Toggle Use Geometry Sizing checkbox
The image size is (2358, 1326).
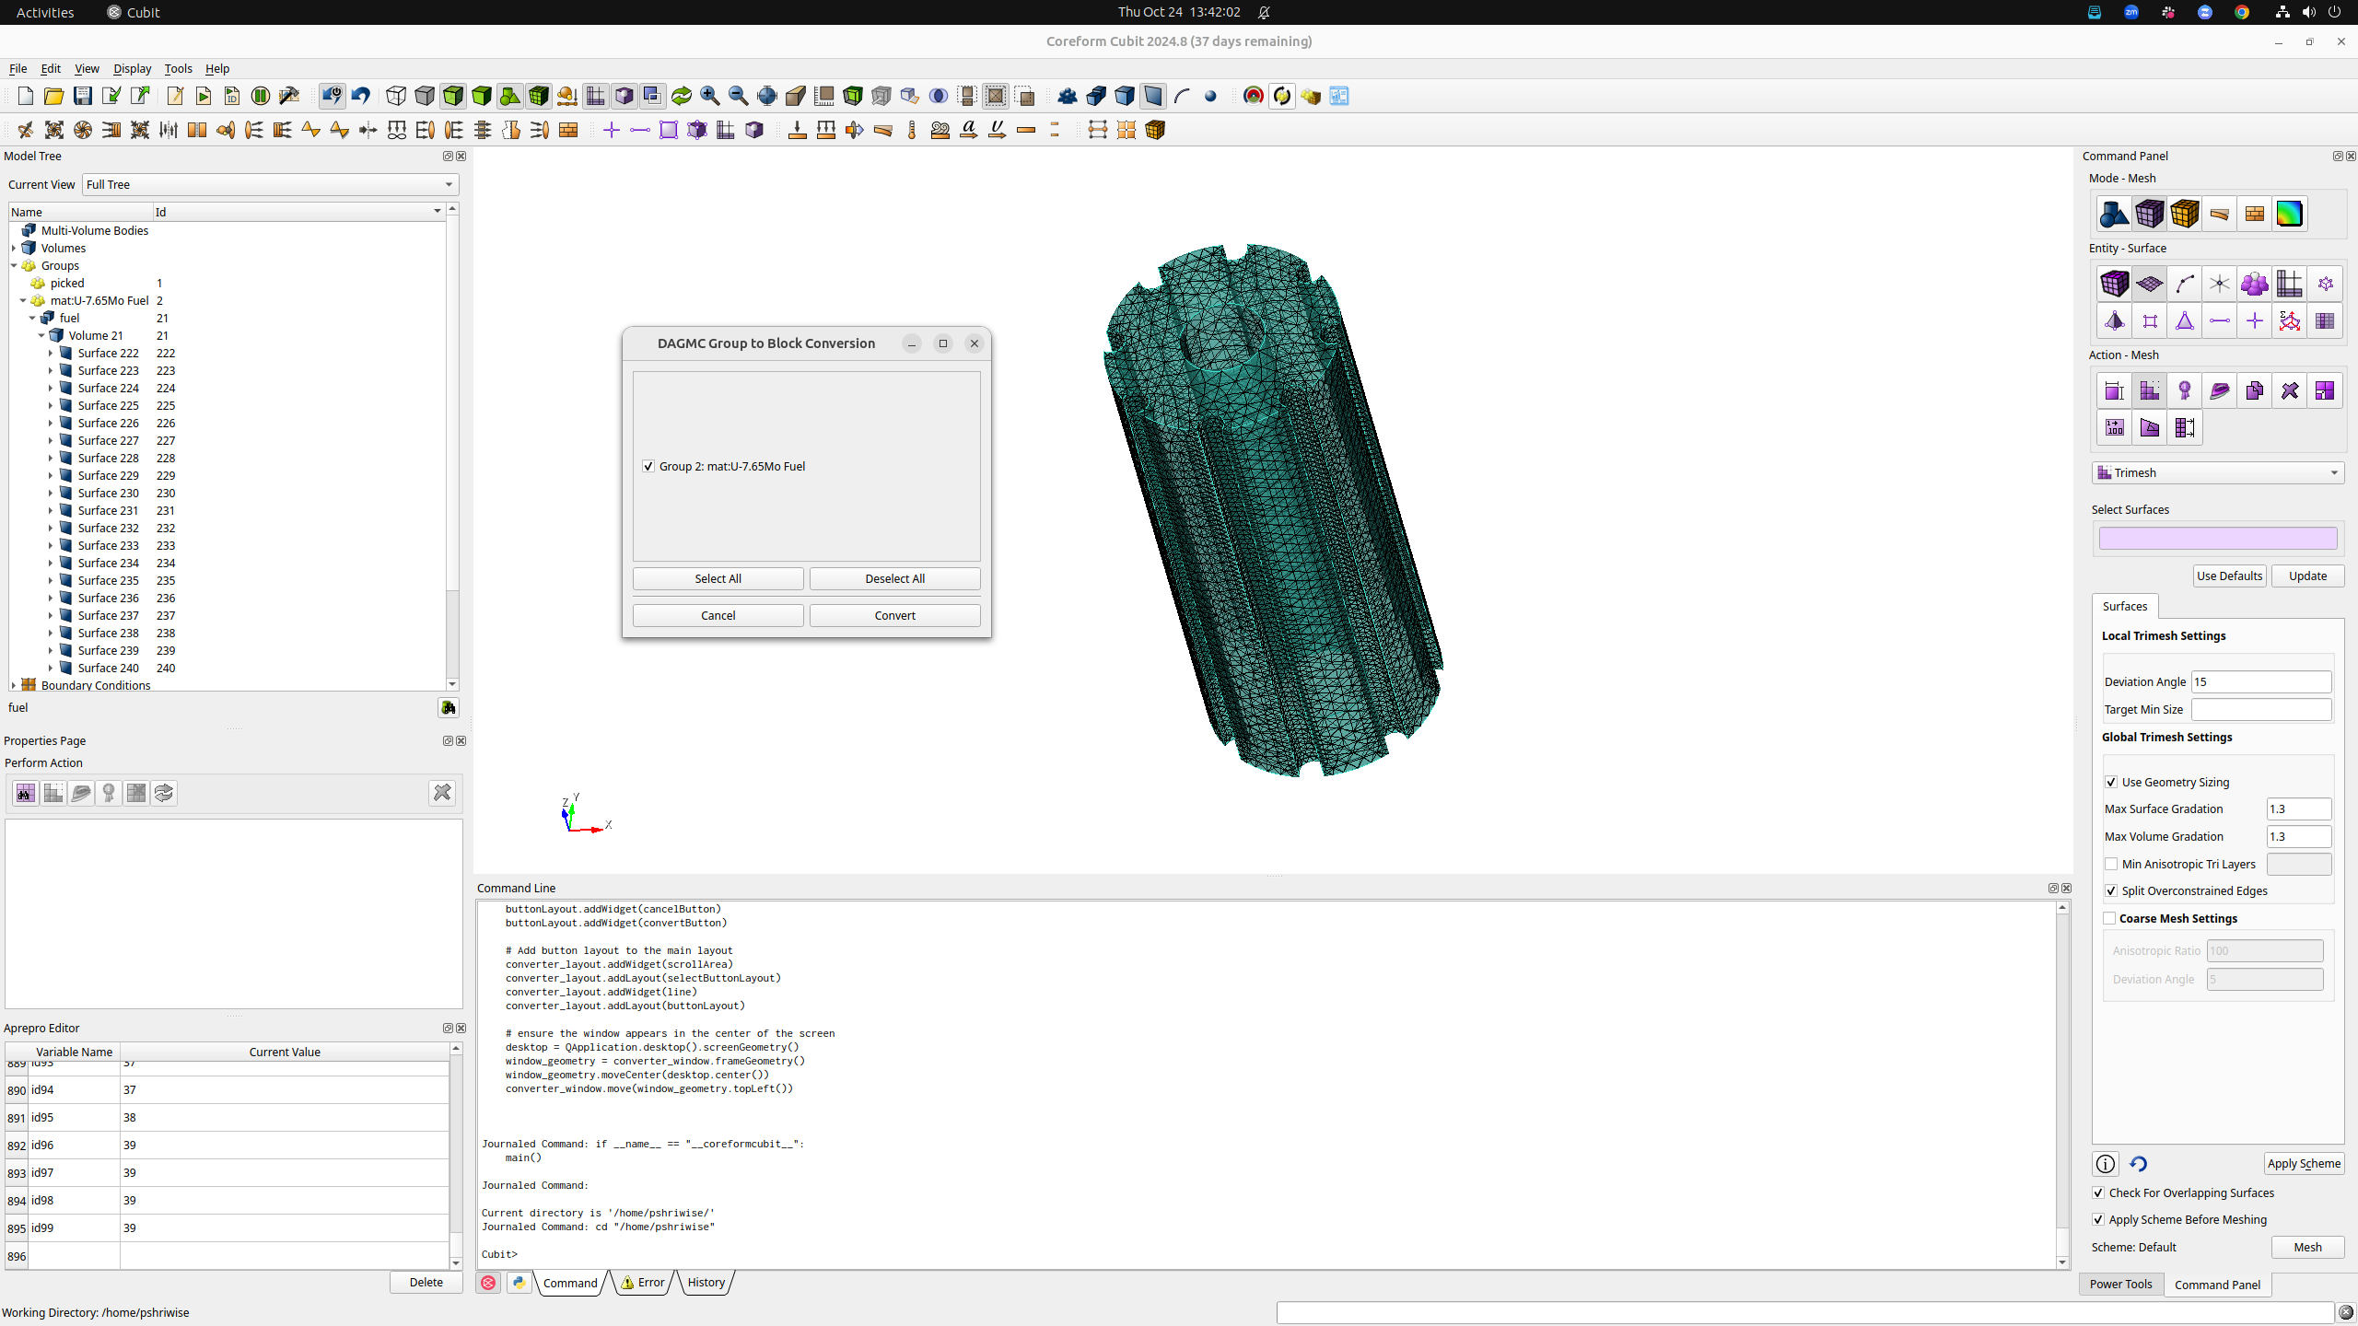(x=2111, y=782)
